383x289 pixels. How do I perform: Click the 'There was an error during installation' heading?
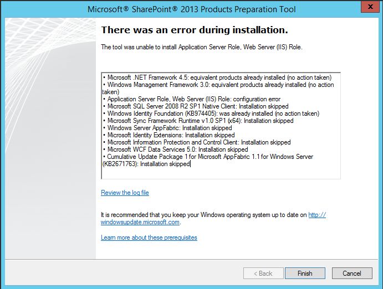pyautogui.click(x=195, y=30)
